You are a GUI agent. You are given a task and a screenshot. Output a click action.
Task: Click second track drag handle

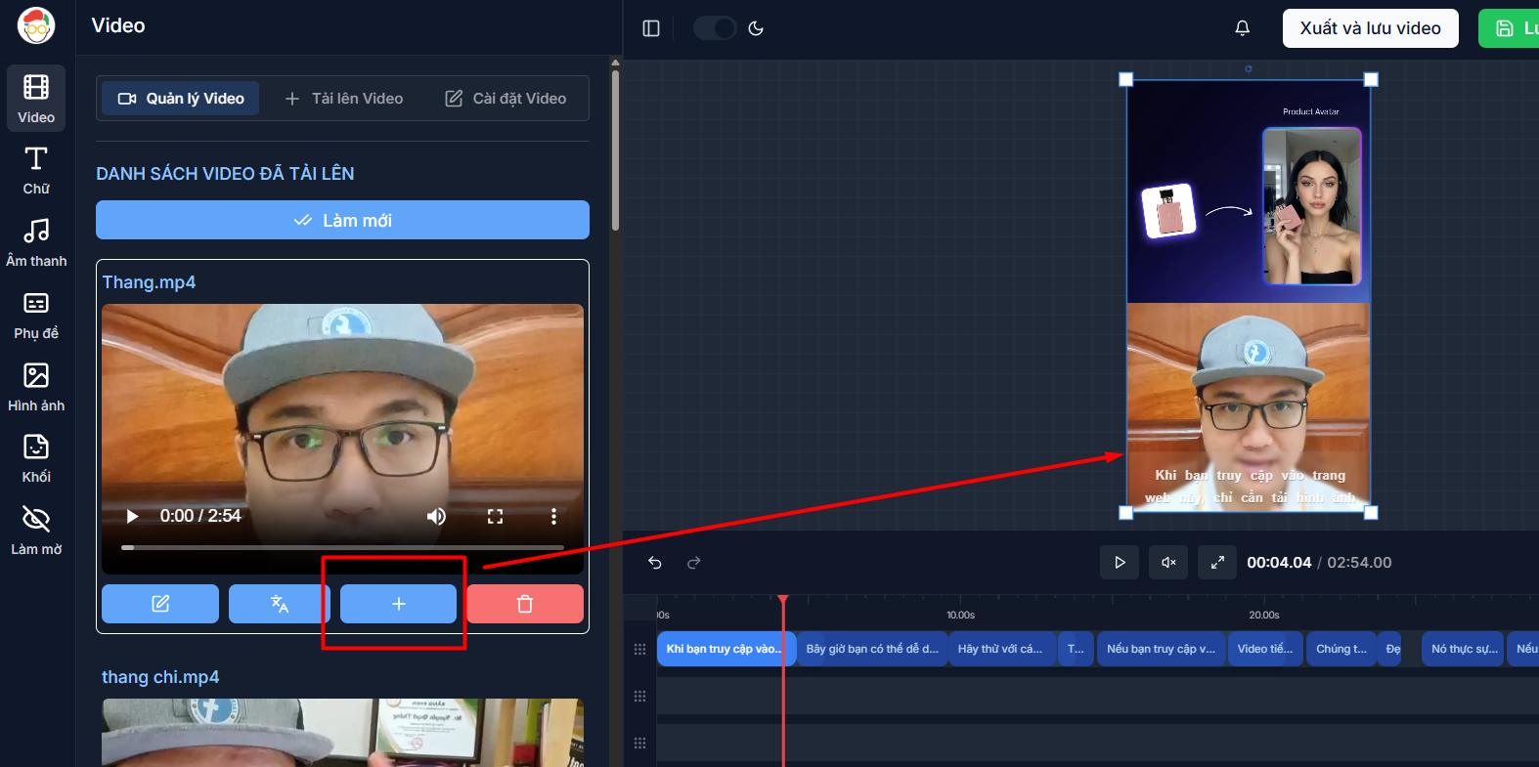(x=640, y=696)
